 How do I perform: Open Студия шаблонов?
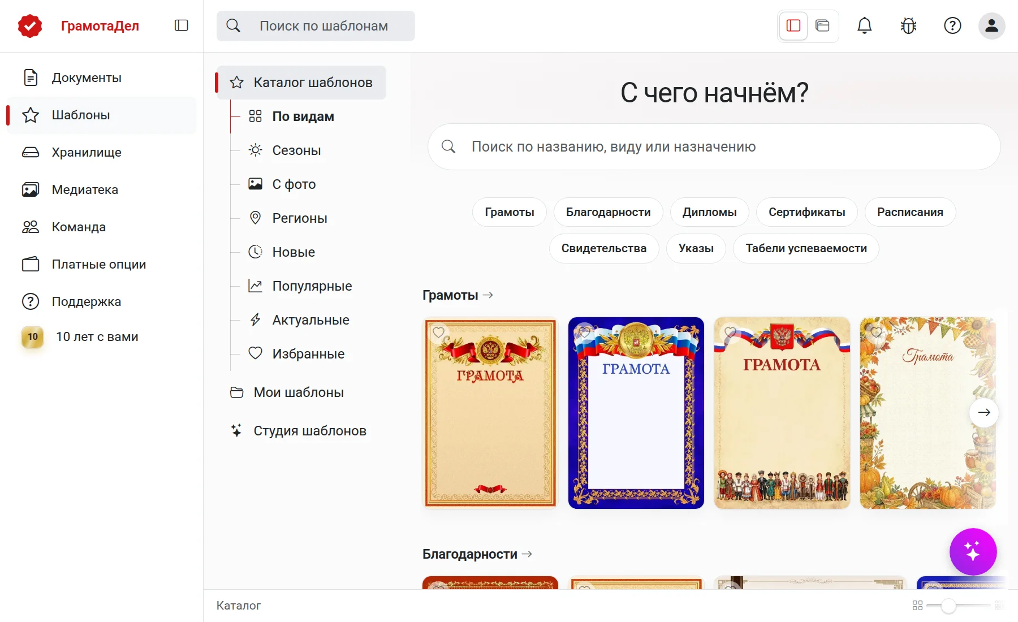tap(299, 431)
